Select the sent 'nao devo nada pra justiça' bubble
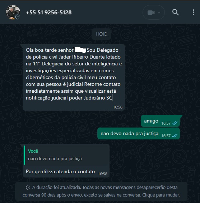The height and width of the screenshot is (203, 200). 139,134
